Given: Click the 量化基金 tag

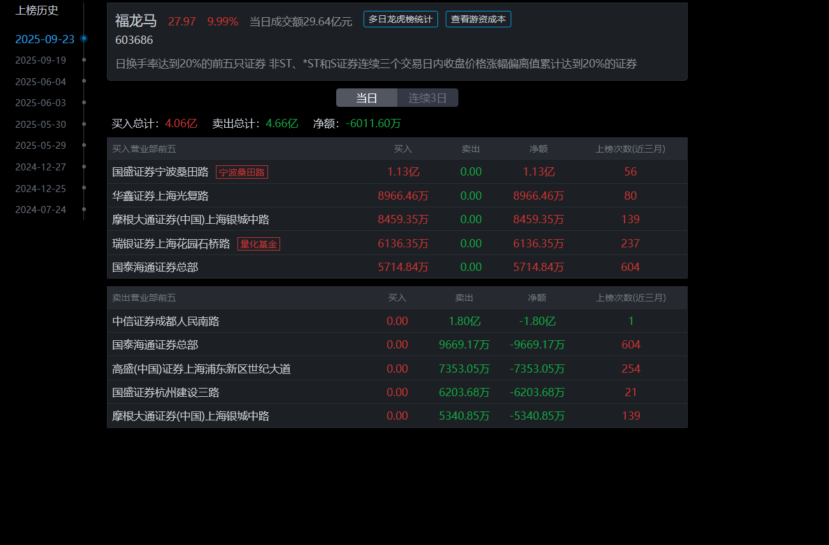Looking at the screenshot, I should [259, 244].
